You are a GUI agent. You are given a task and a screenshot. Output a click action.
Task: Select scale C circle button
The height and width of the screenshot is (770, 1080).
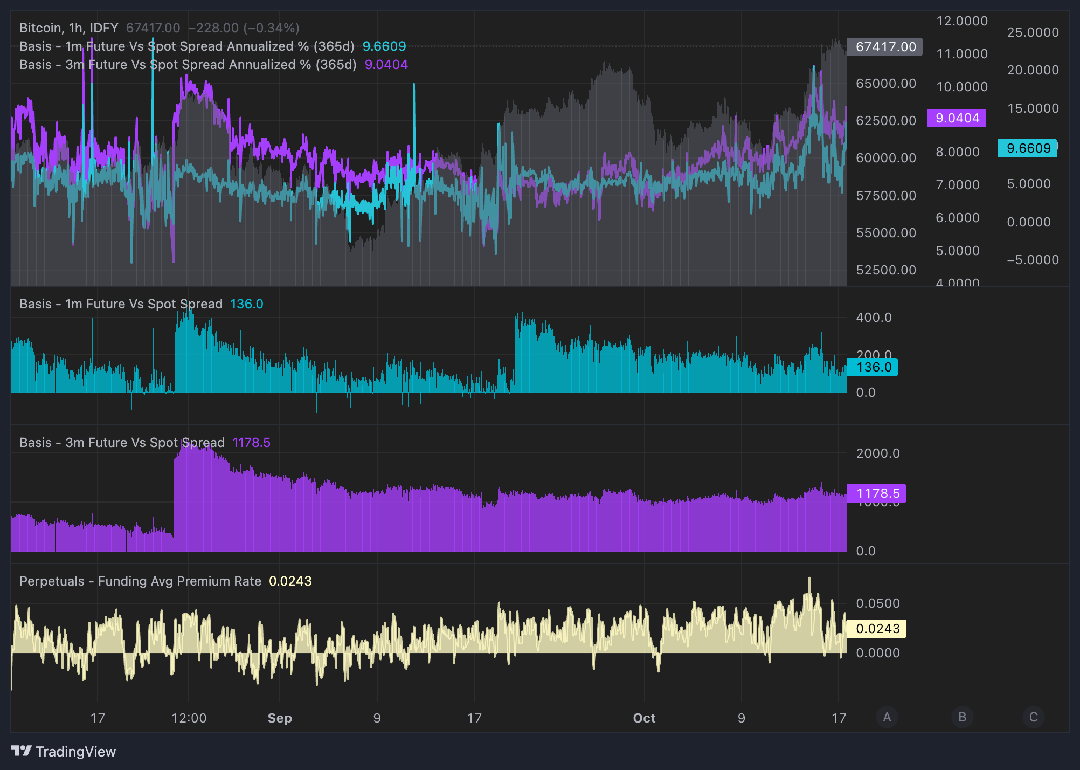pos(1034,717)
